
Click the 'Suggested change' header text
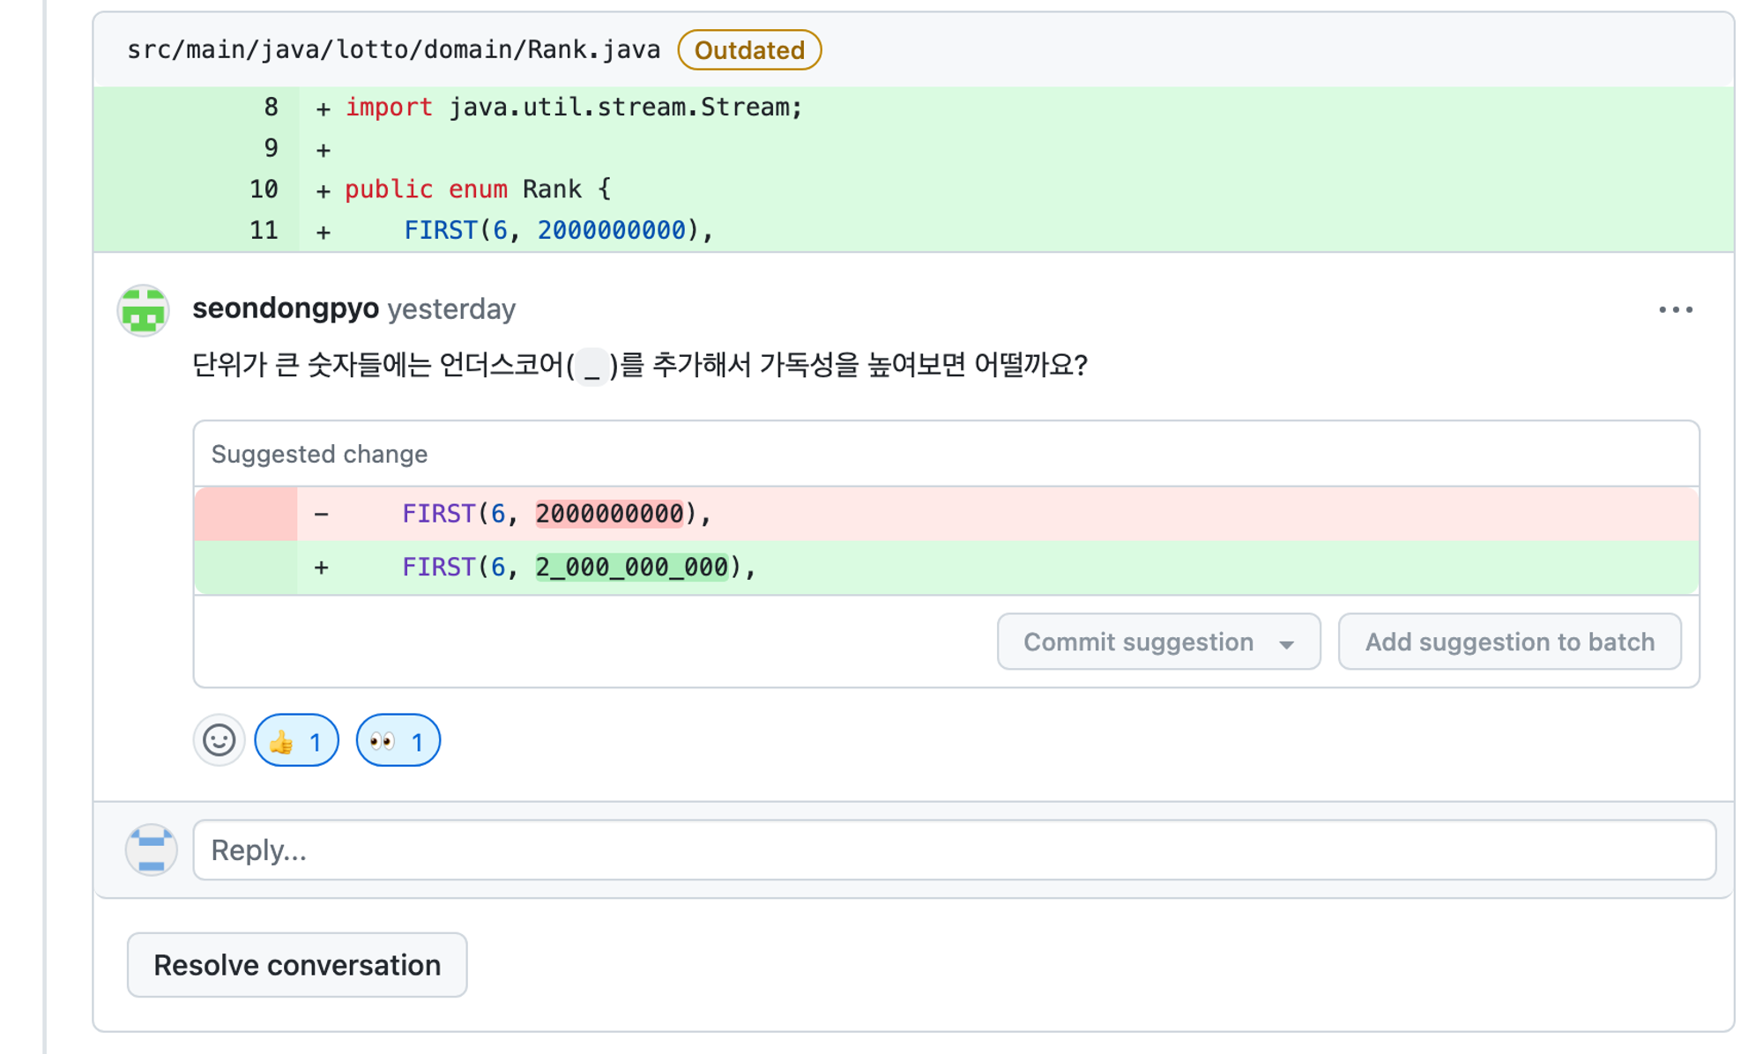(319, 454)
